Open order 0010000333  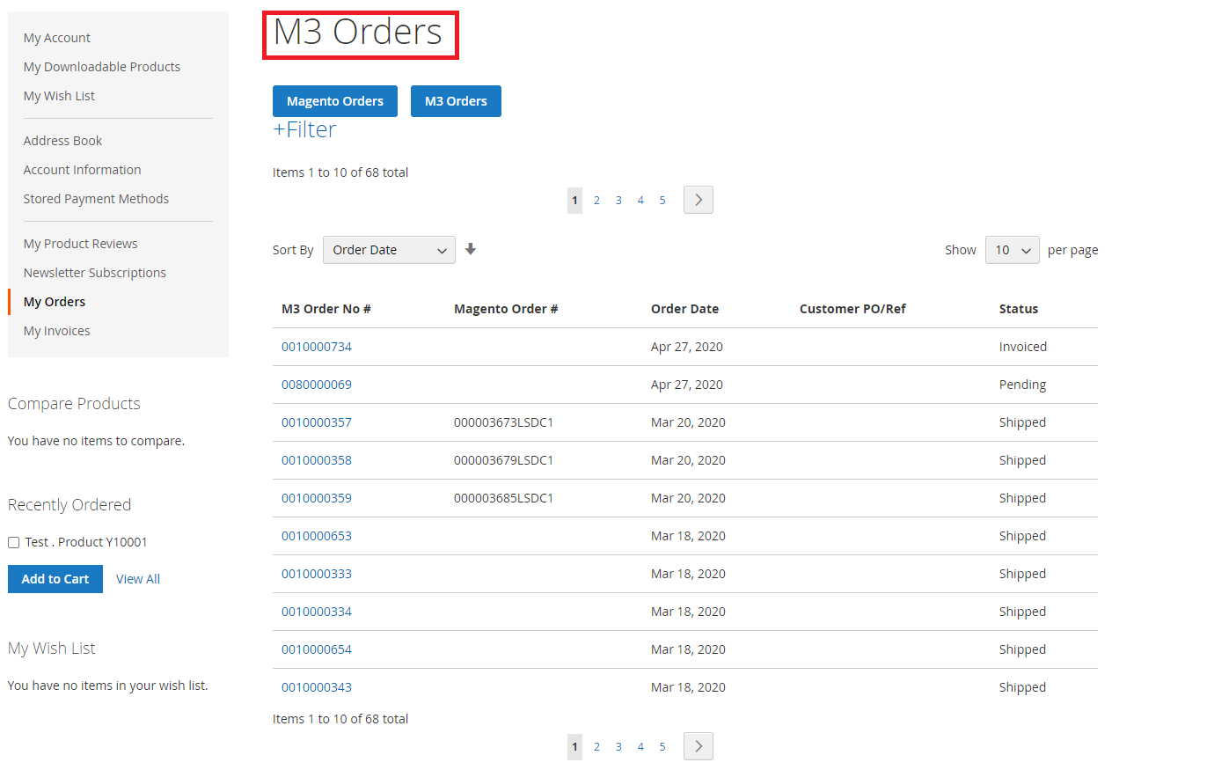click(x=317, y=574)
